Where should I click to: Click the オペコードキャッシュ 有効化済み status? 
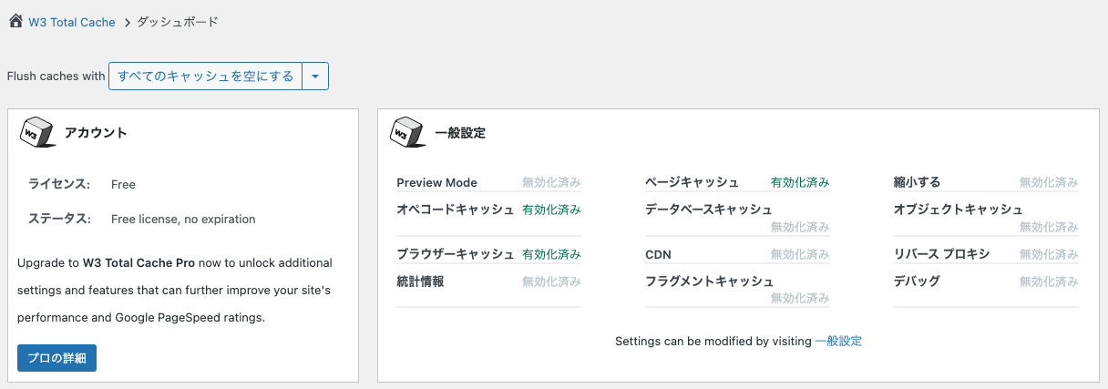tap(551, 210)
